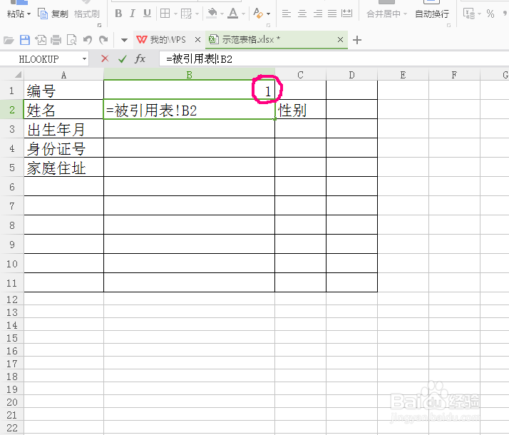Image resolution: width=509 pixels, height=435 pixels.
Task: Click the Format Painter (格式刷) button
Action: click(87, 14)
